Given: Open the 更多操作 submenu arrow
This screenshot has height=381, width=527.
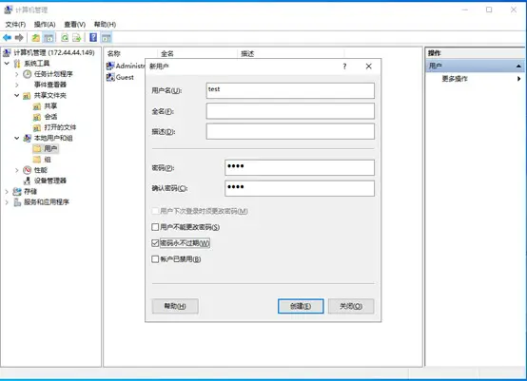Looking at the screenshot, I should tap(519, 79).
